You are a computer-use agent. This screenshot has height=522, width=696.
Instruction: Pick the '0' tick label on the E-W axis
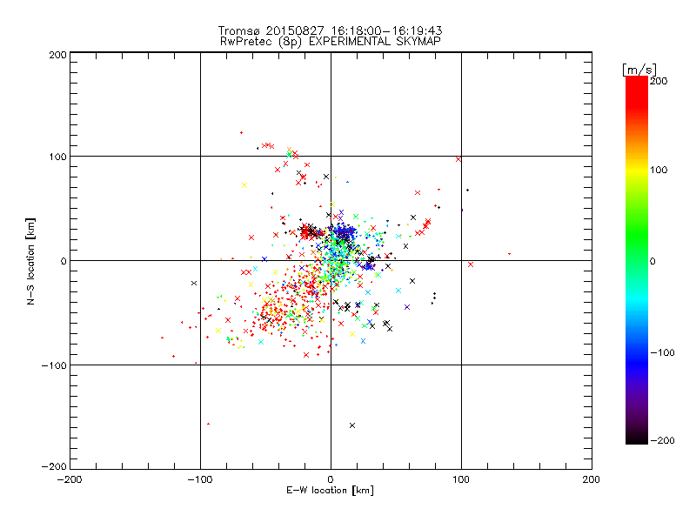331,480
